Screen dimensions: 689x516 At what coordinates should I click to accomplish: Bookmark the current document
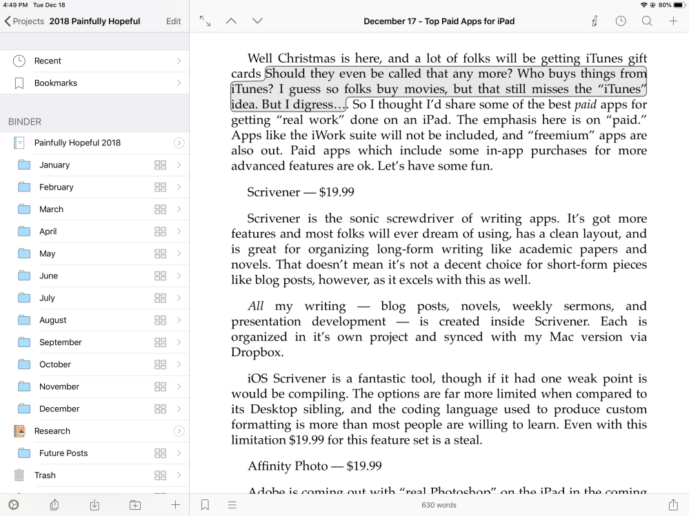point(204,504)
